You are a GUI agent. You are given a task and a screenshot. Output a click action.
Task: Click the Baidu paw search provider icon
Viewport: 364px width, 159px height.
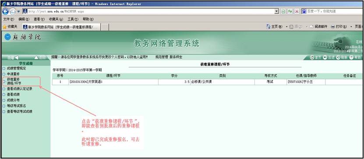(304, 11)
